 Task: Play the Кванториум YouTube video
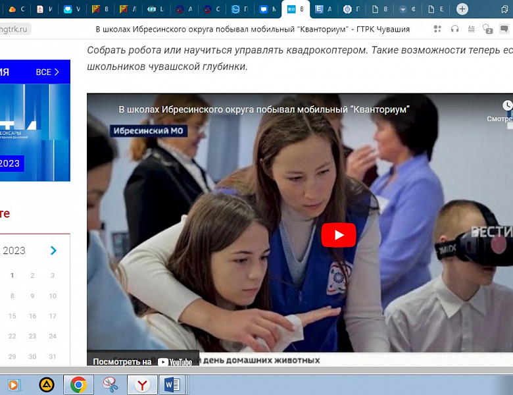point(338,235)
